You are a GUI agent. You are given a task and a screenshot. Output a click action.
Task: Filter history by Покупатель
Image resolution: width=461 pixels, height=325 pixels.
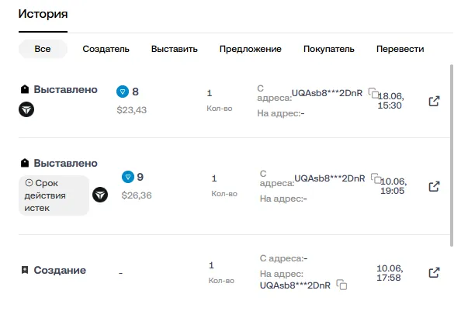point(329,49)
